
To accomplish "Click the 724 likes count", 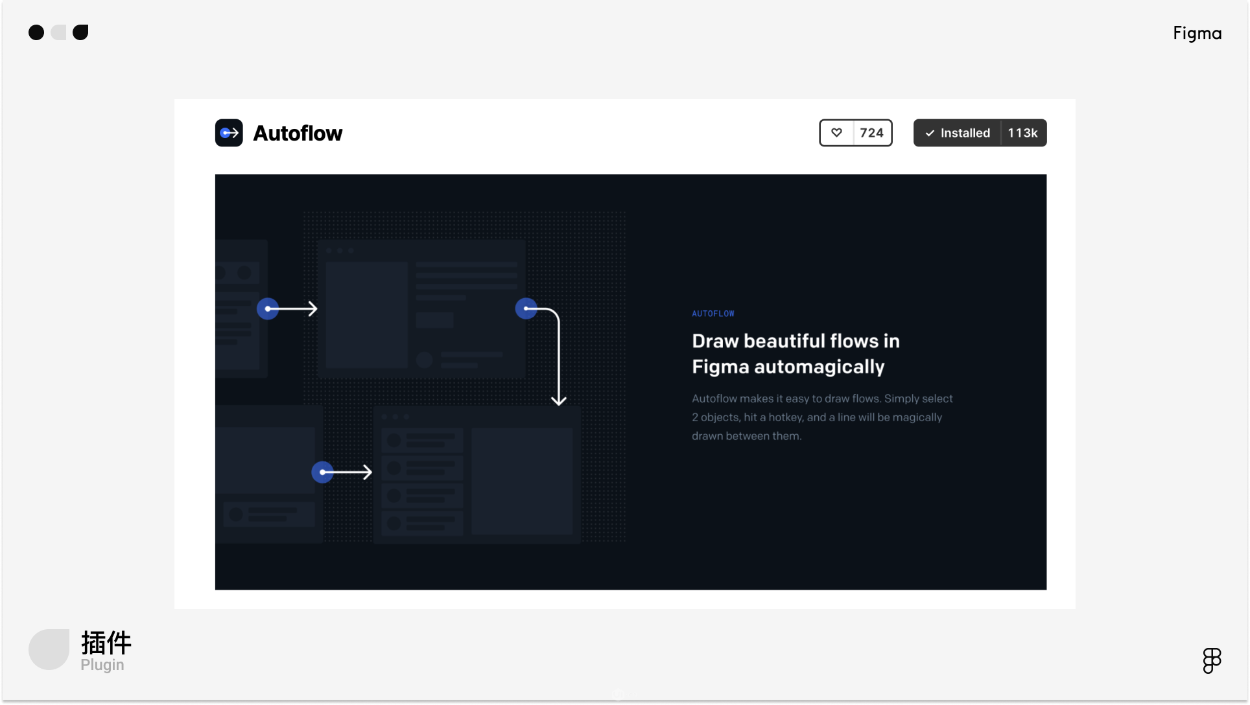I will 871,133.
